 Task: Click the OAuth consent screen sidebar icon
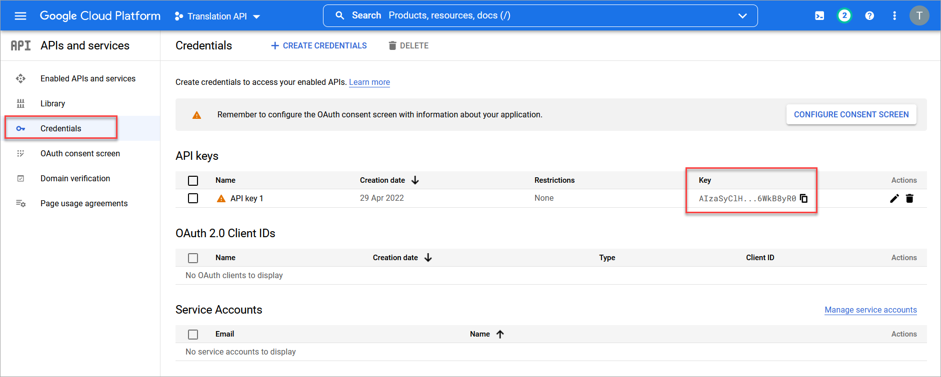pos(20,153)
